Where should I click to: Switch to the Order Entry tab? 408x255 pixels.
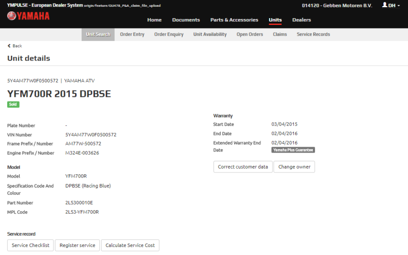[x=132, y=34]
